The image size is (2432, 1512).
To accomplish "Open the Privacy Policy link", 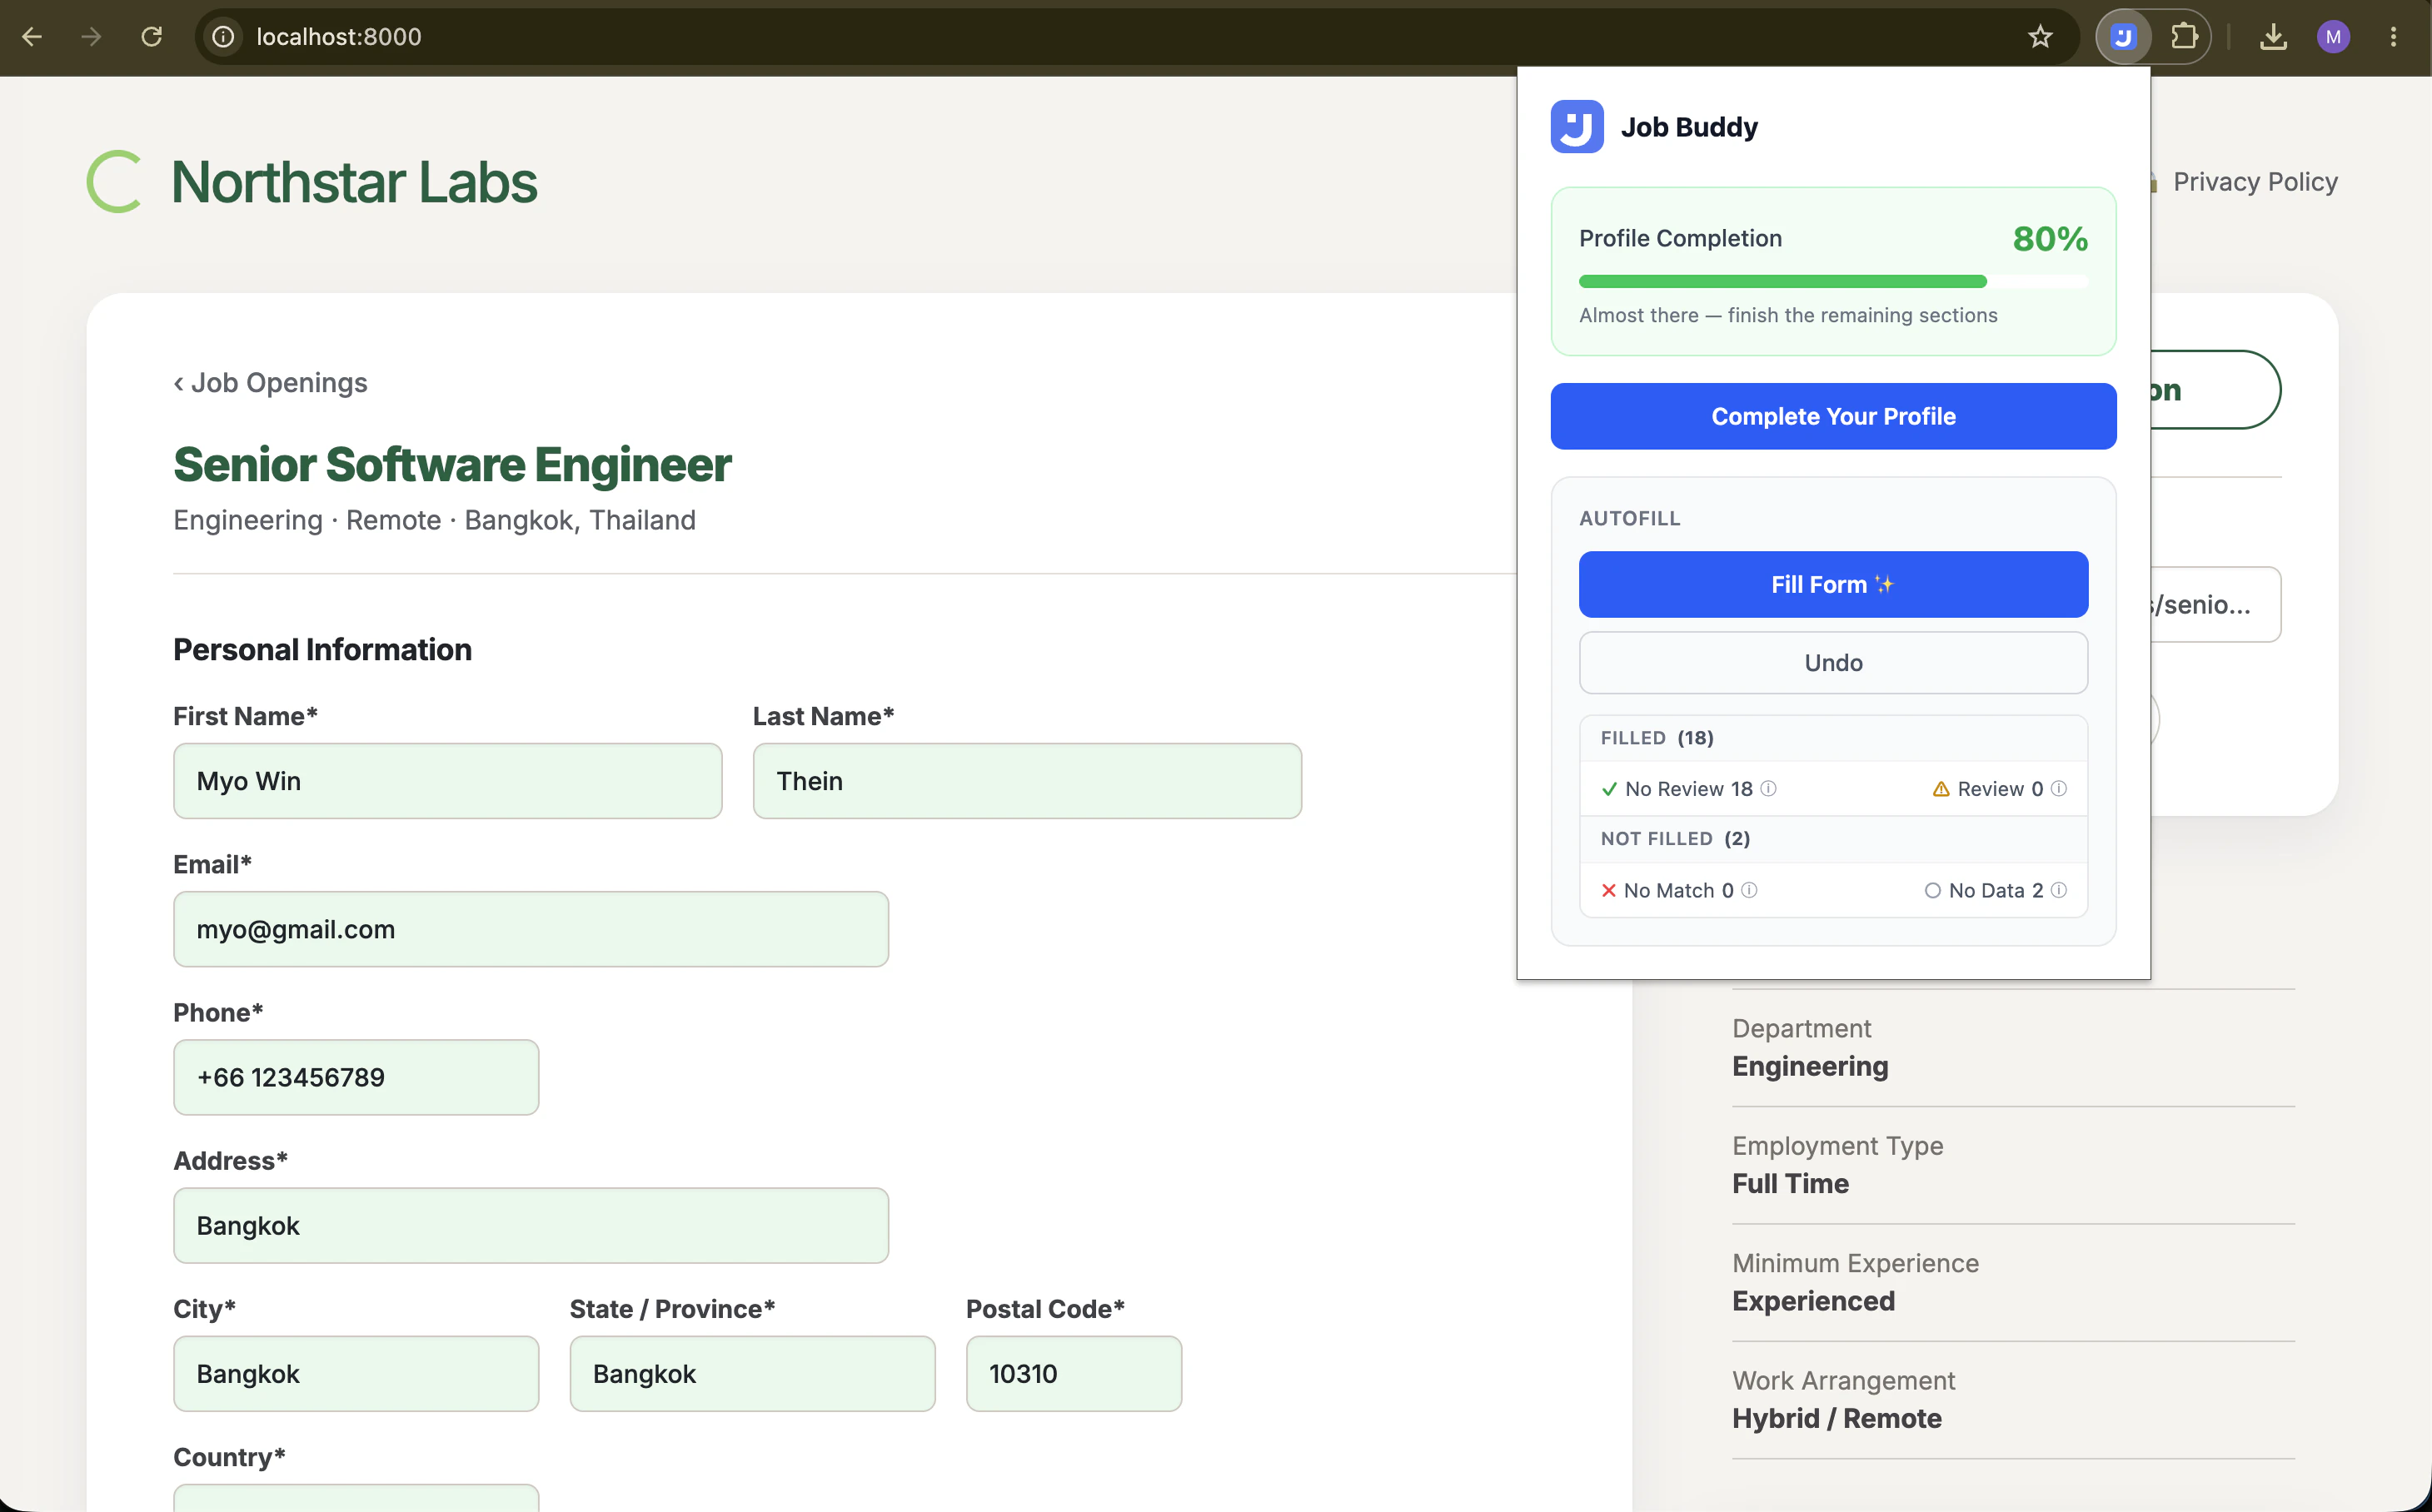I will point(2255,182).
